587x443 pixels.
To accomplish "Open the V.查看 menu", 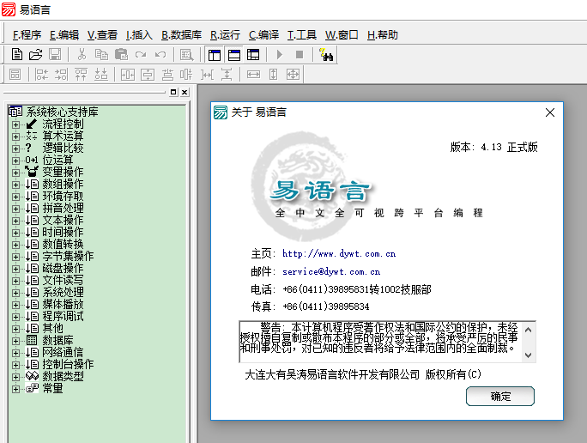I will tap(102, 35).
